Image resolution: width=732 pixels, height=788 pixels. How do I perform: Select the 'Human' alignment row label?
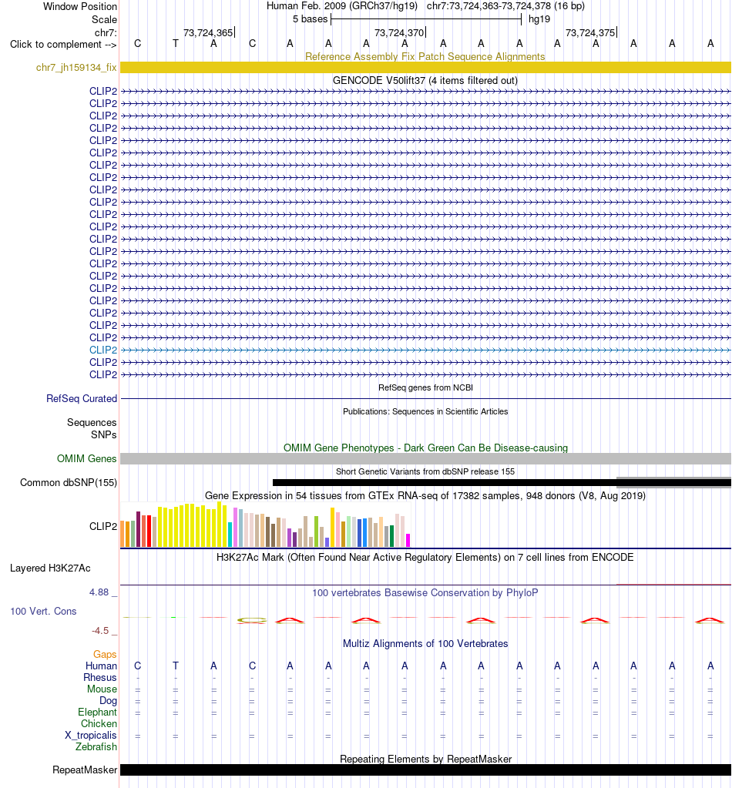click(101, 666)
